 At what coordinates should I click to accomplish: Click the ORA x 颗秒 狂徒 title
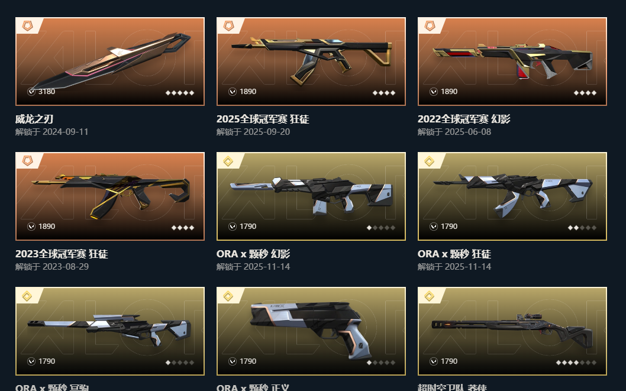tap(454, 254)
